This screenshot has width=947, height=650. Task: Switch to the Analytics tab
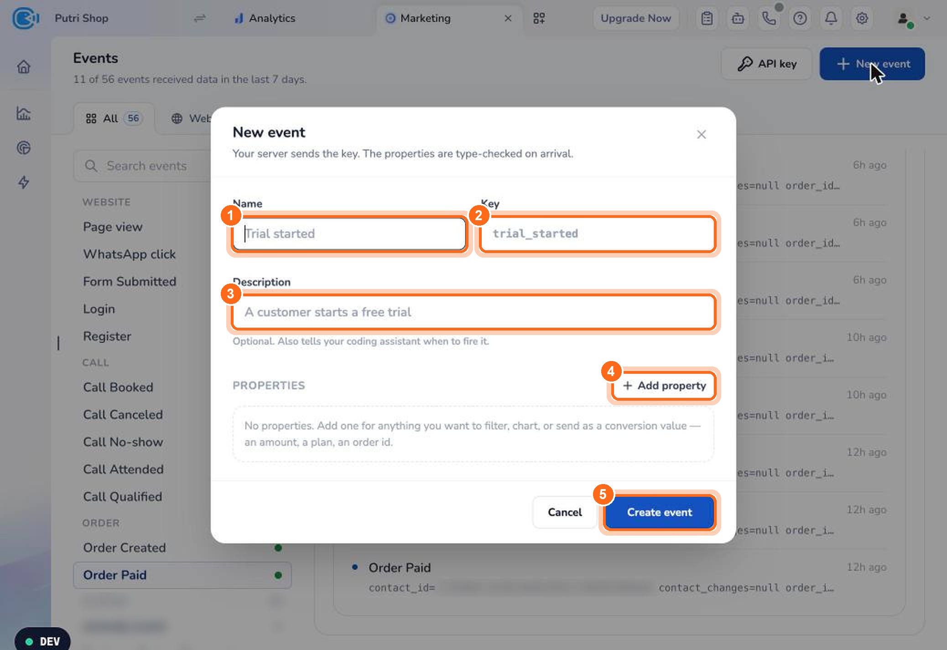265,18
